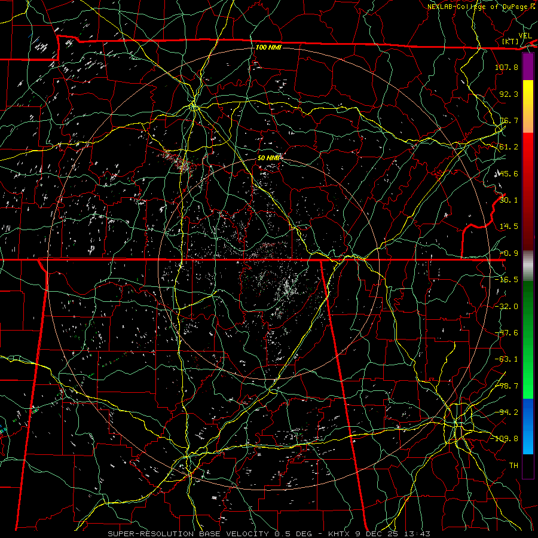Image resolution: width=538 pixels, height=538 pixels.
Task: Click the 100 NMI range ring label
Action: pos(268,47)
